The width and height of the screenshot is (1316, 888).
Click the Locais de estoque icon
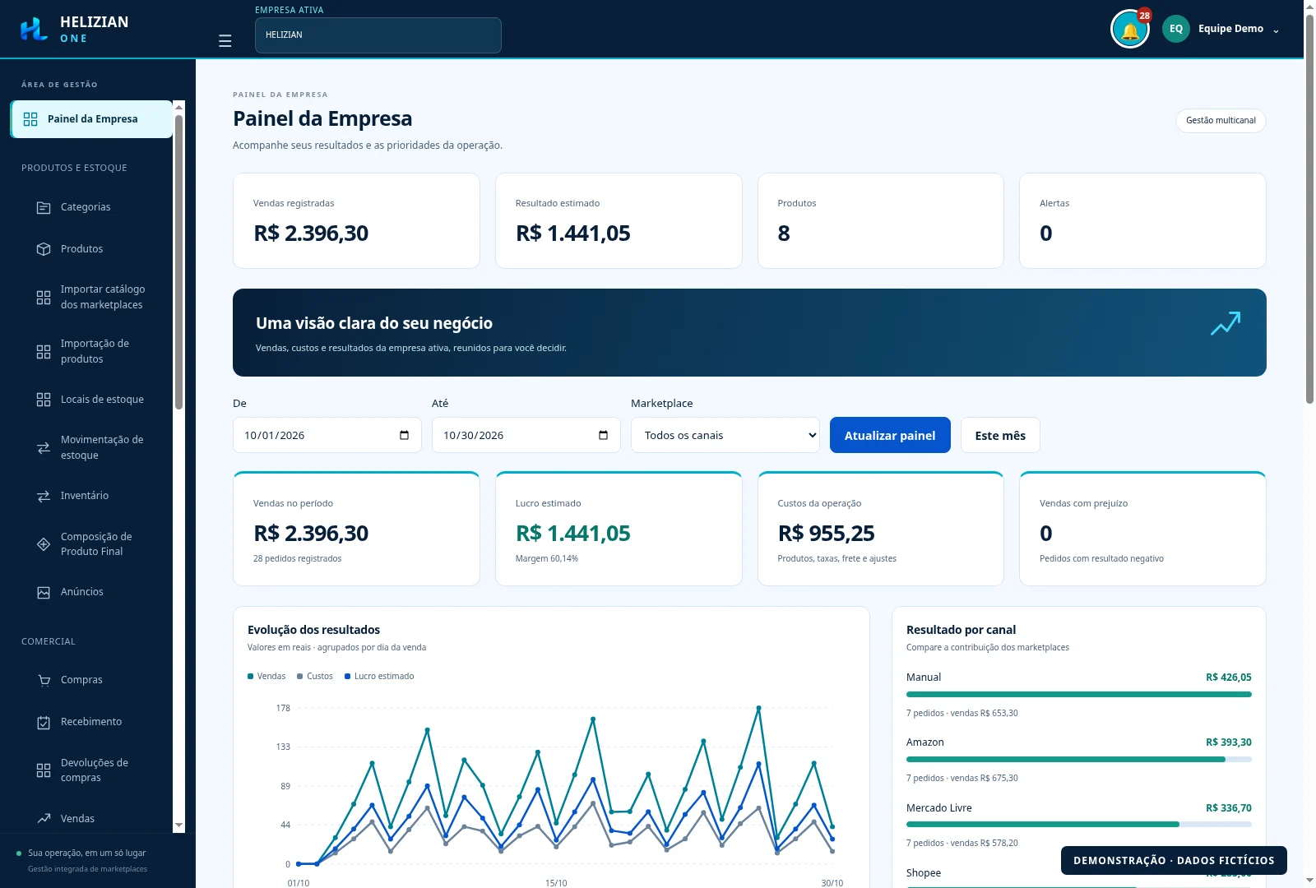click(44, 400)
